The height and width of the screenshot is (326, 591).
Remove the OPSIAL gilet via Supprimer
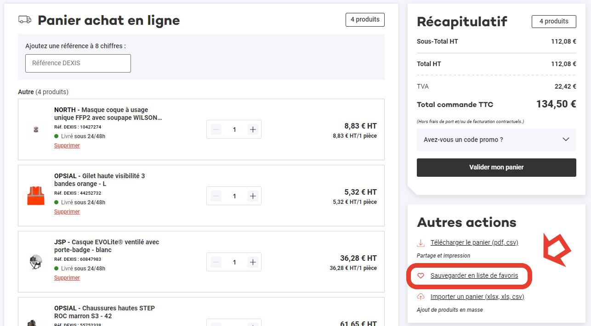click(x=67, y=212)
